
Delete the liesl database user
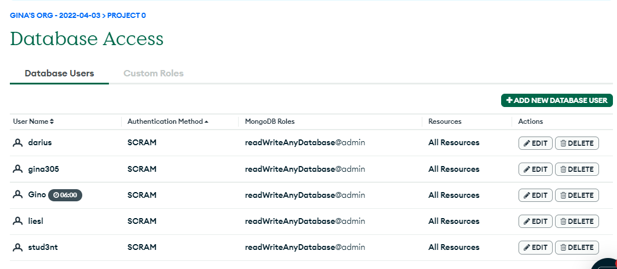[576, 221]
